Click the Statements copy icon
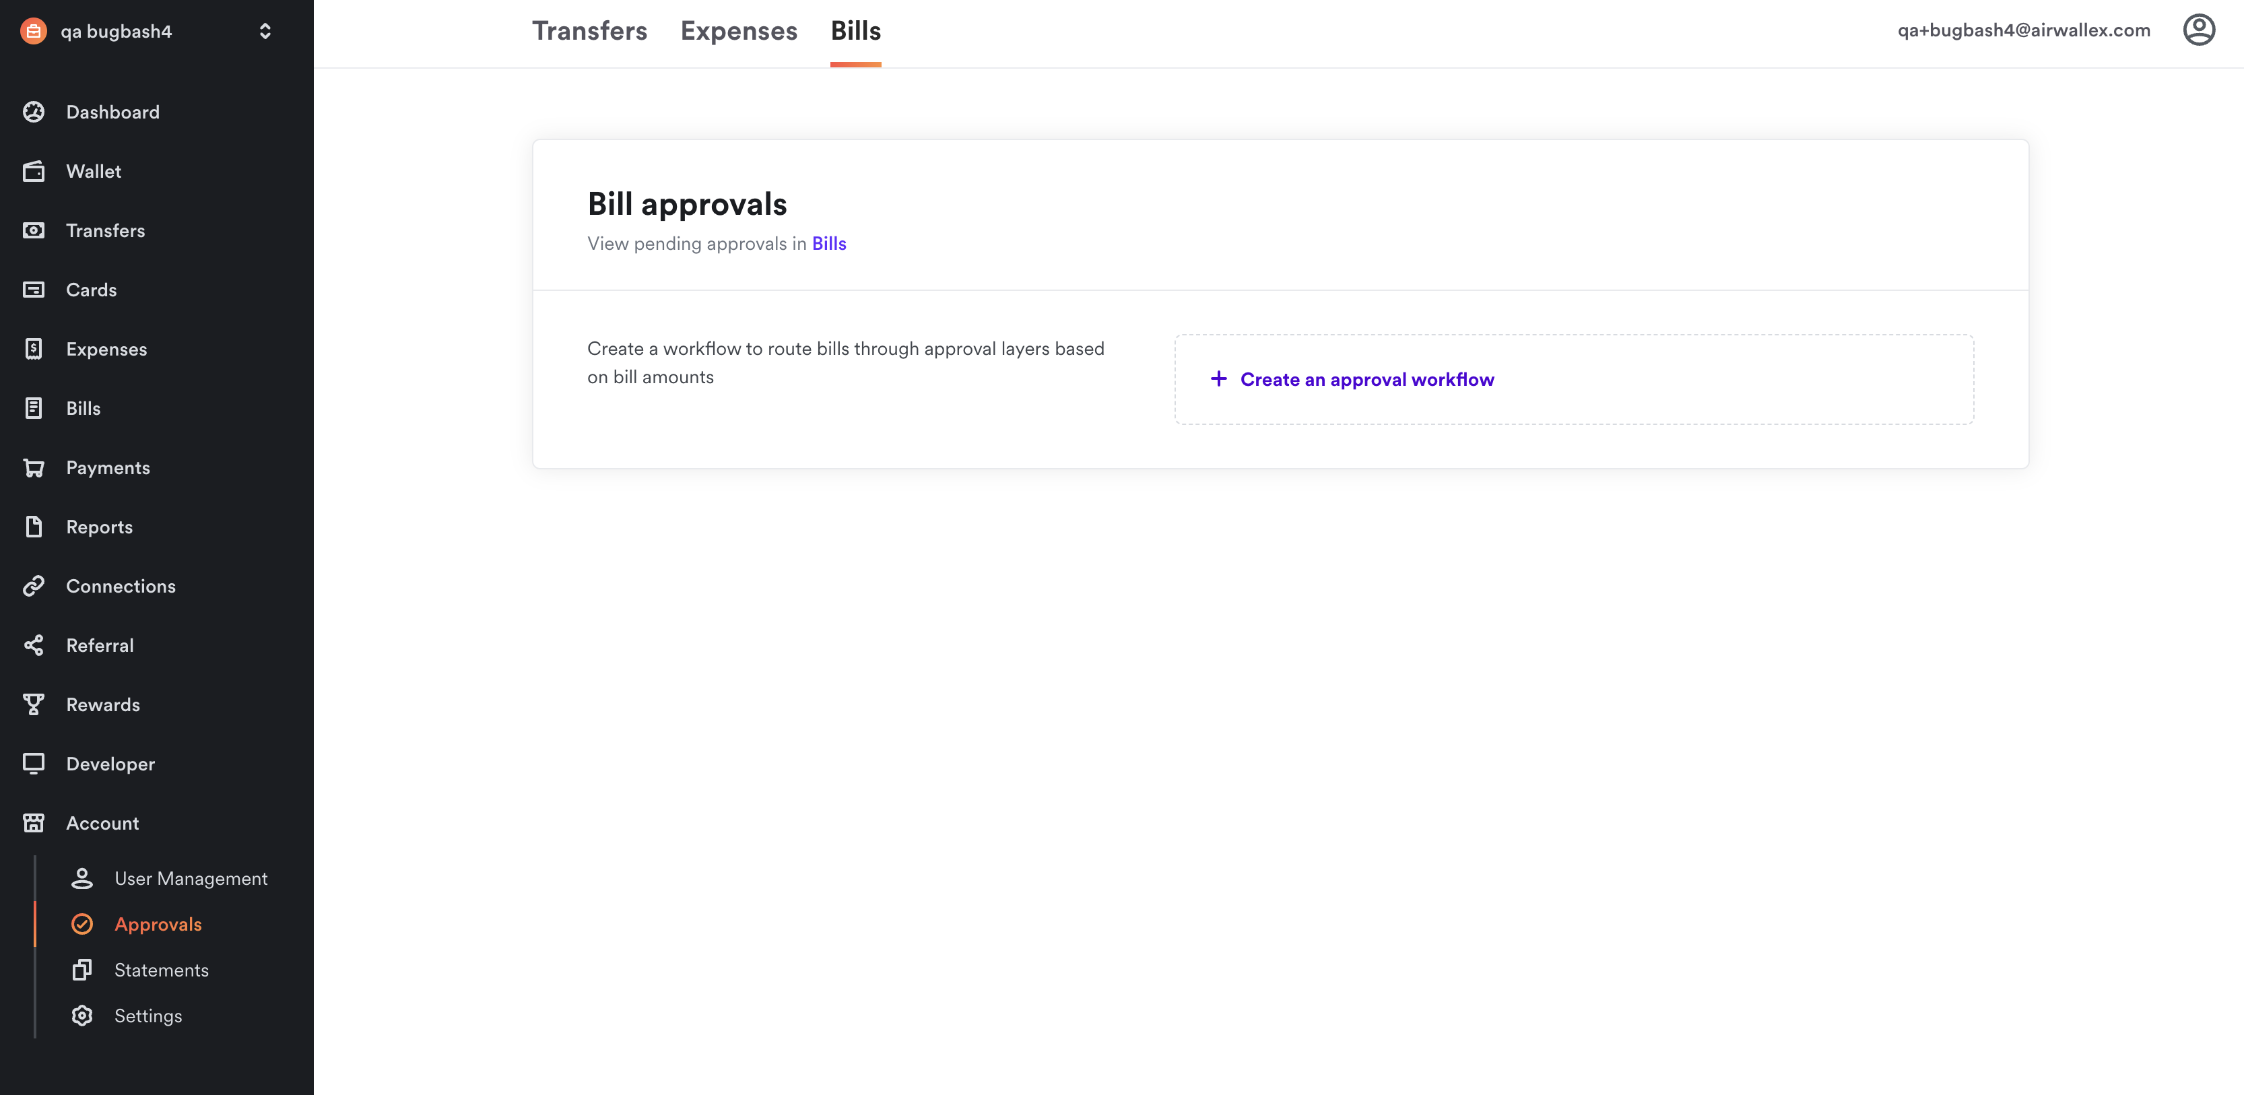The width and height of the screenshot is (2244, 1095). [82, 970]
